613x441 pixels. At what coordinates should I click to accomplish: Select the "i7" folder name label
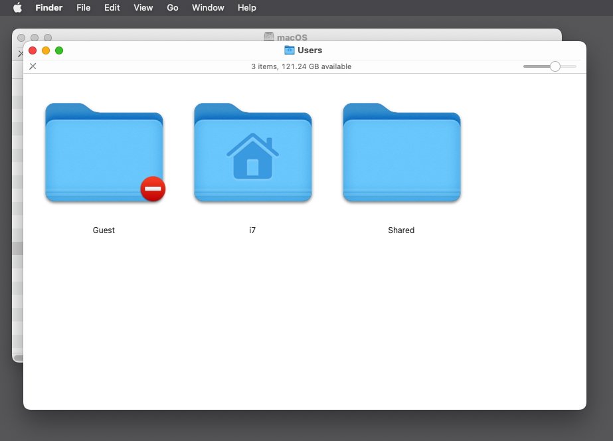point(252,230)
